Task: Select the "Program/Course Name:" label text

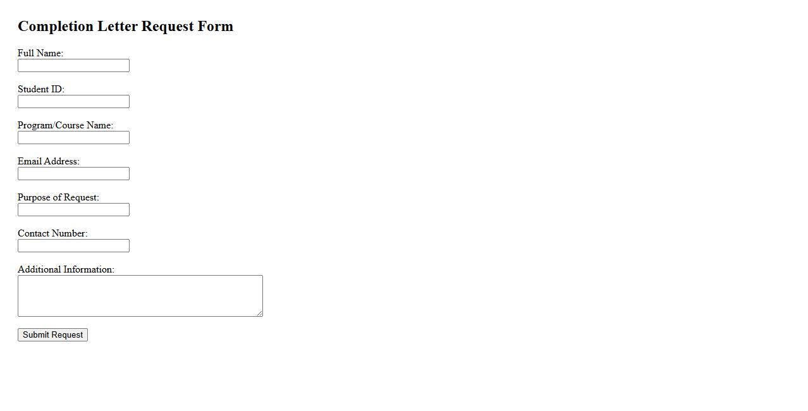Action: pyautogui.click(x=65, y=125)
